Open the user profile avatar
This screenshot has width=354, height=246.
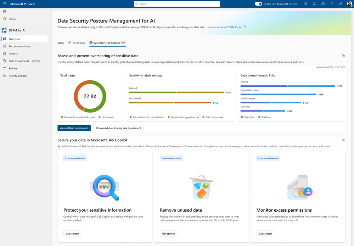tap(349, 4)
